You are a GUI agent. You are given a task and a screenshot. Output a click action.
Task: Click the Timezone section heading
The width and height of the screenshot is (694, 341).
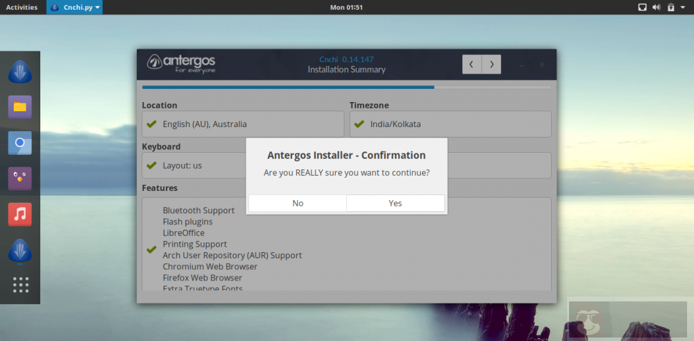(369, 106)
